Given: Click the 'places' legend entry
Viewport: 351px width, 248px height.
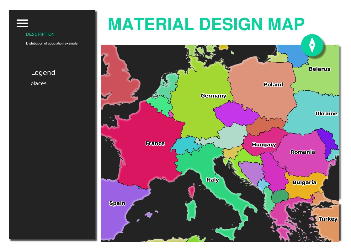Looking at the screenshot, I should [x=39, y=84].
